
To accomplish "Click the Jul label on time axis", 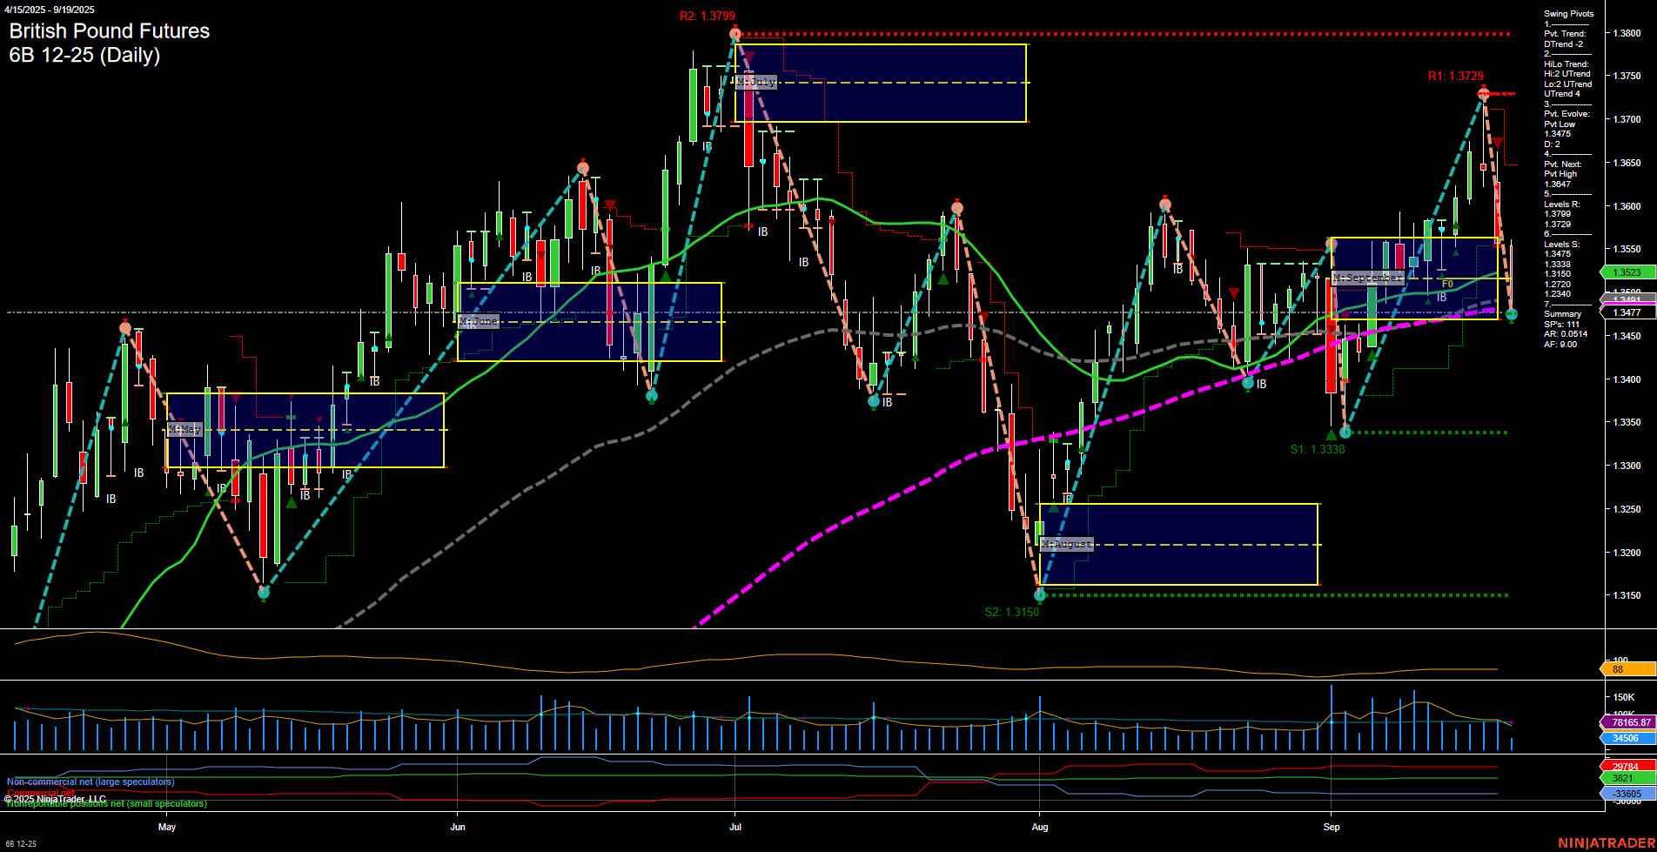I will 735,827.
